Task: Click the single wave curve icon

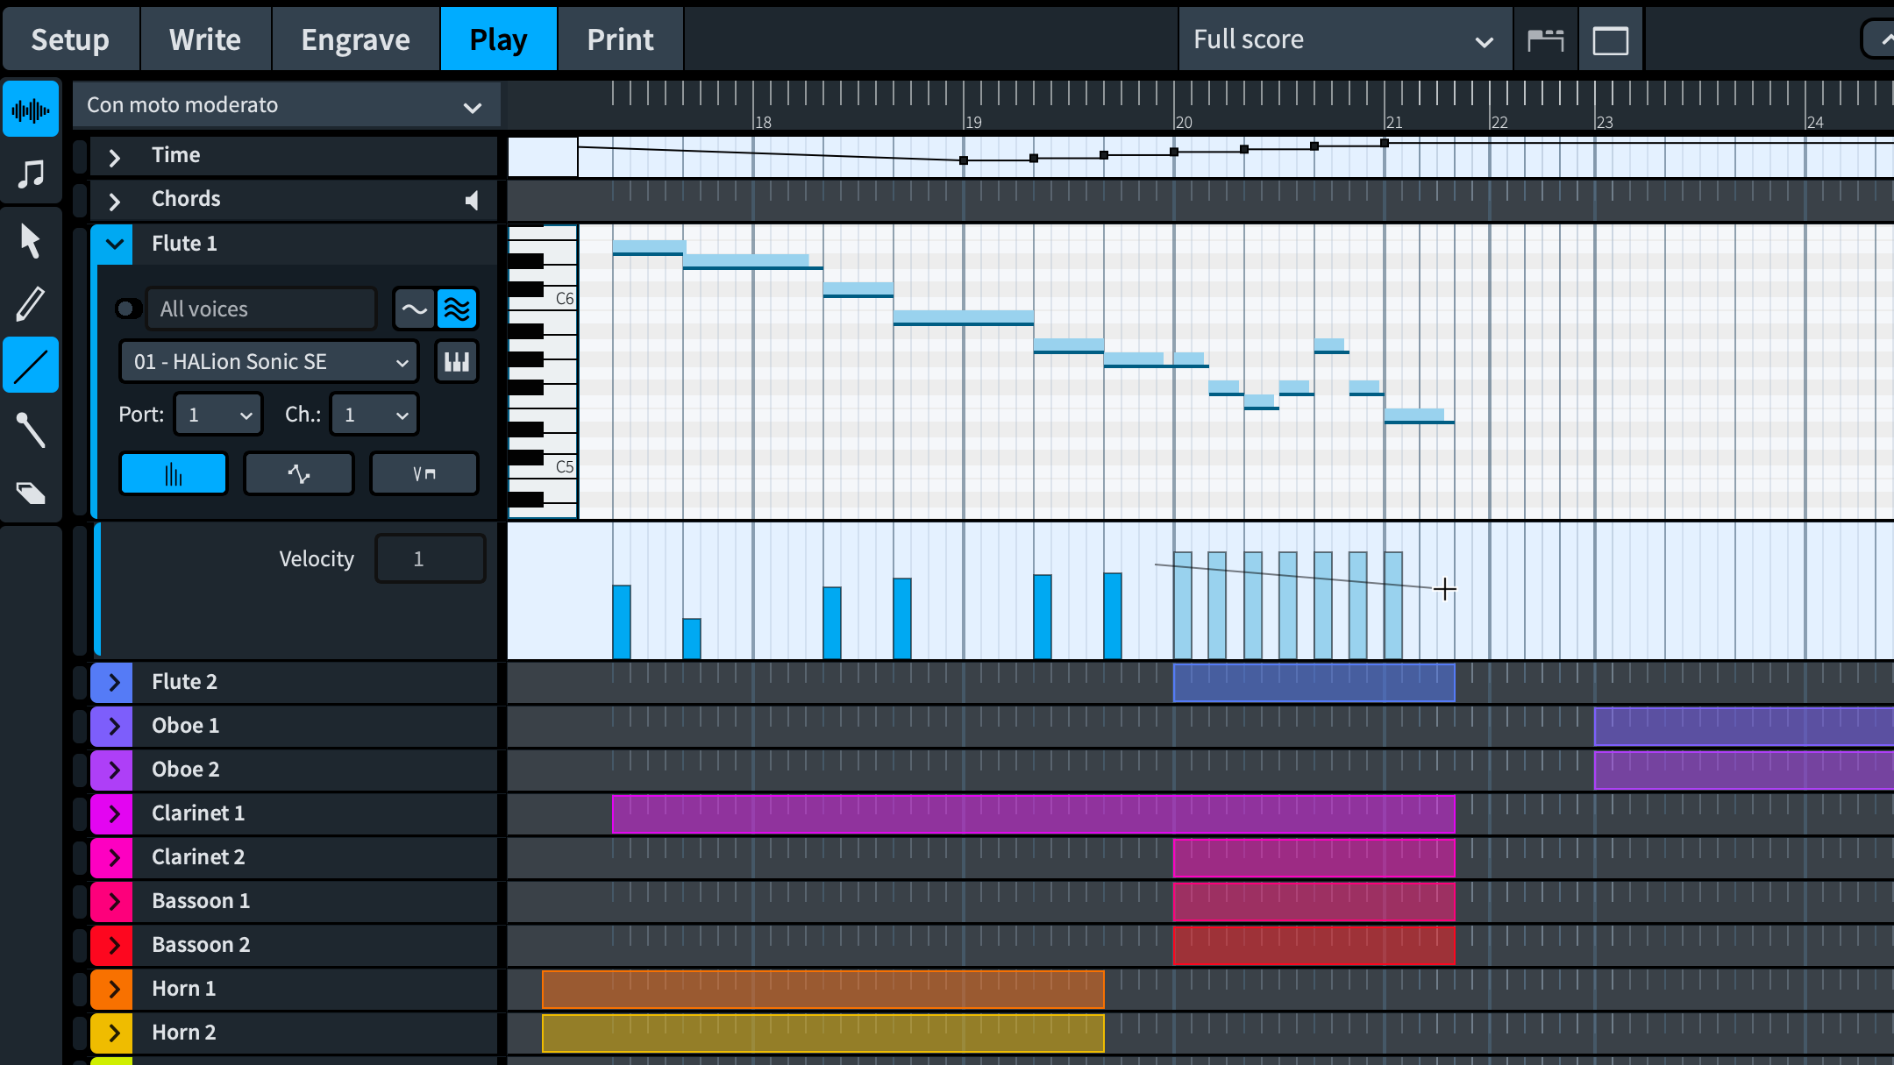Action: pos(414,309)
